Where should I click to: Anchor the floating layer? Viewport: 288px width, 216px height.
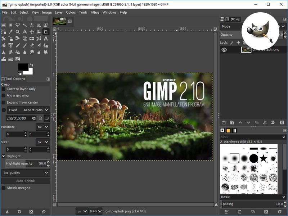point(265,122)
